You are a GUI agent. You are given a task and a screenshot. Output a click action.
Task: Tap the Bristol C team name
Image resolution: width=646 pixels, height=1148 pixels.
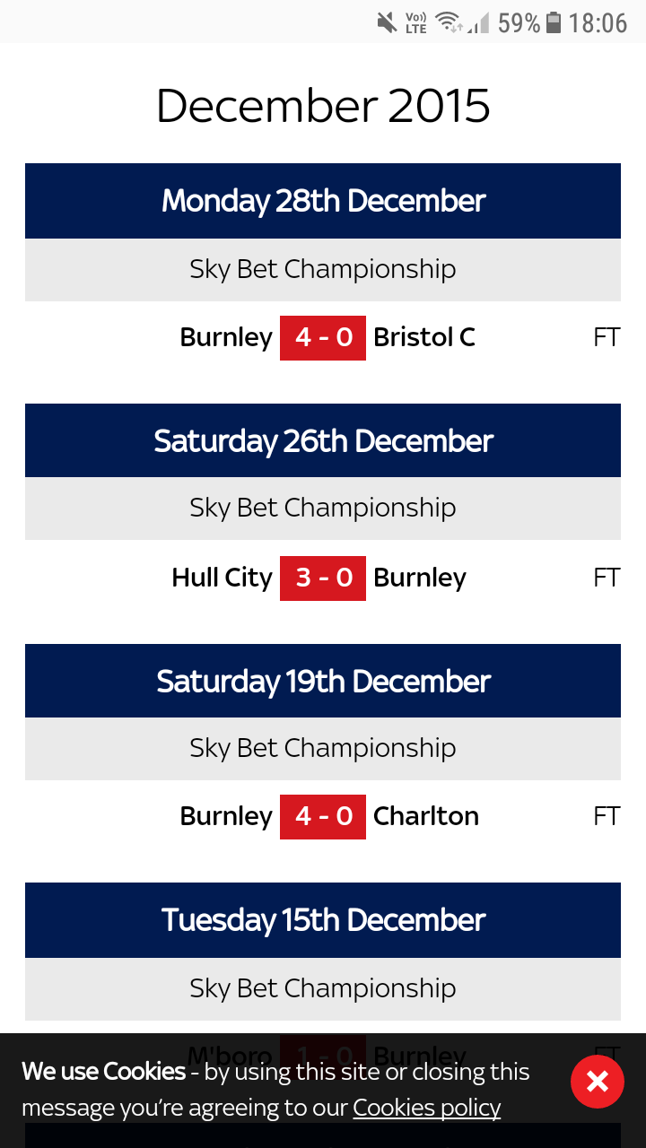point(424,337)
